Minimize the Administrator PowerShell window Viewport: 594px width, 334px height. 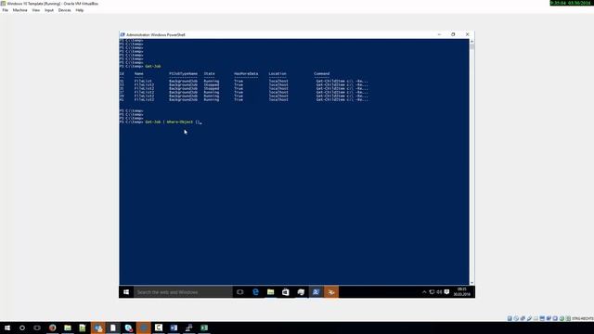pos(439,34)
